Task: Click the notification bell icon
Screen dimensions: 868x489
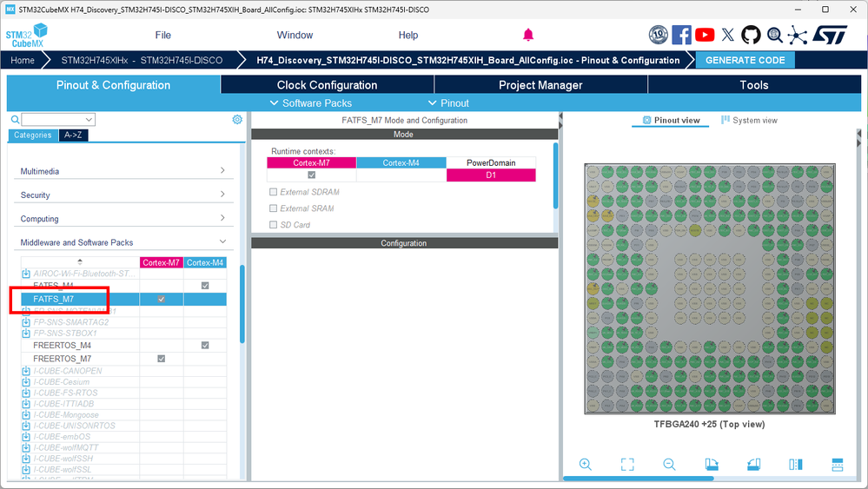Action: [528, 35]
